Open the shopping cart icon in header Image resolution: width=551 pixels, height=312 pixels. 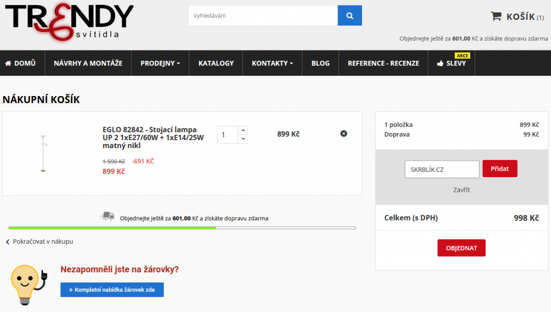coord(496,16)
